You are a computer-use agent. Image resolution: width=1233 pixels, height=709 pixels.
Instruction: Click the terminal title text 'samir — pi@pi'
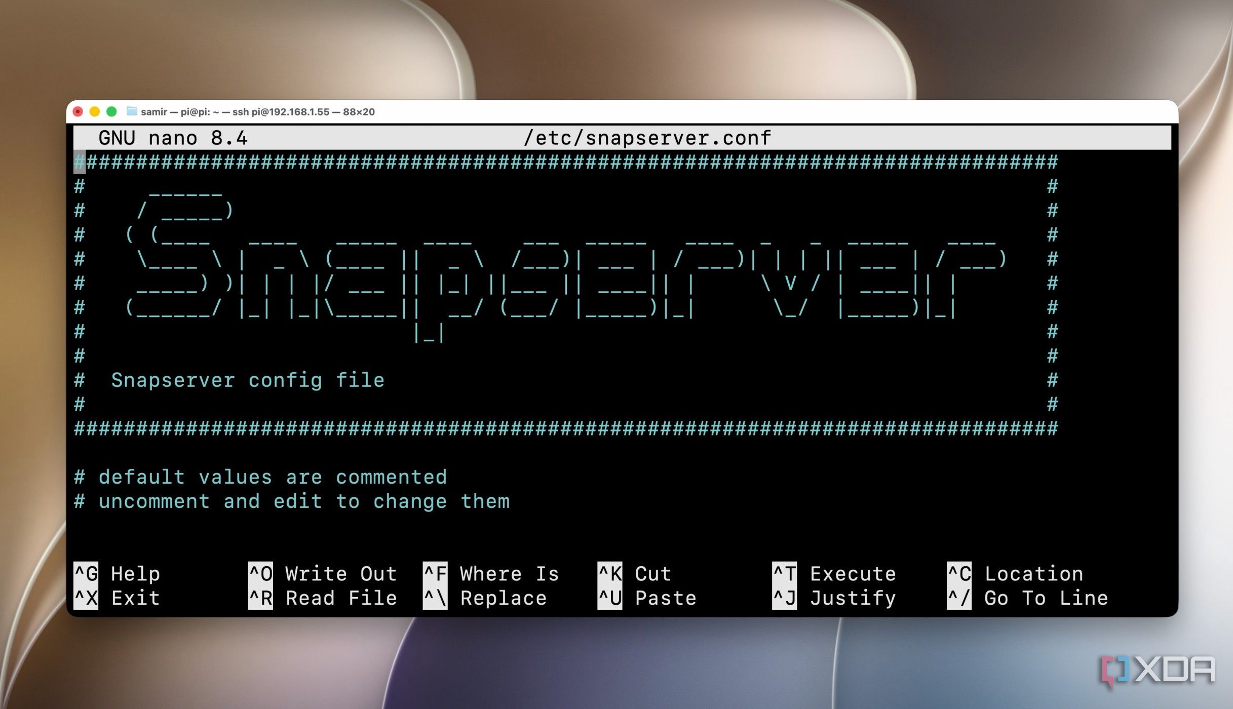click(175, 112)
